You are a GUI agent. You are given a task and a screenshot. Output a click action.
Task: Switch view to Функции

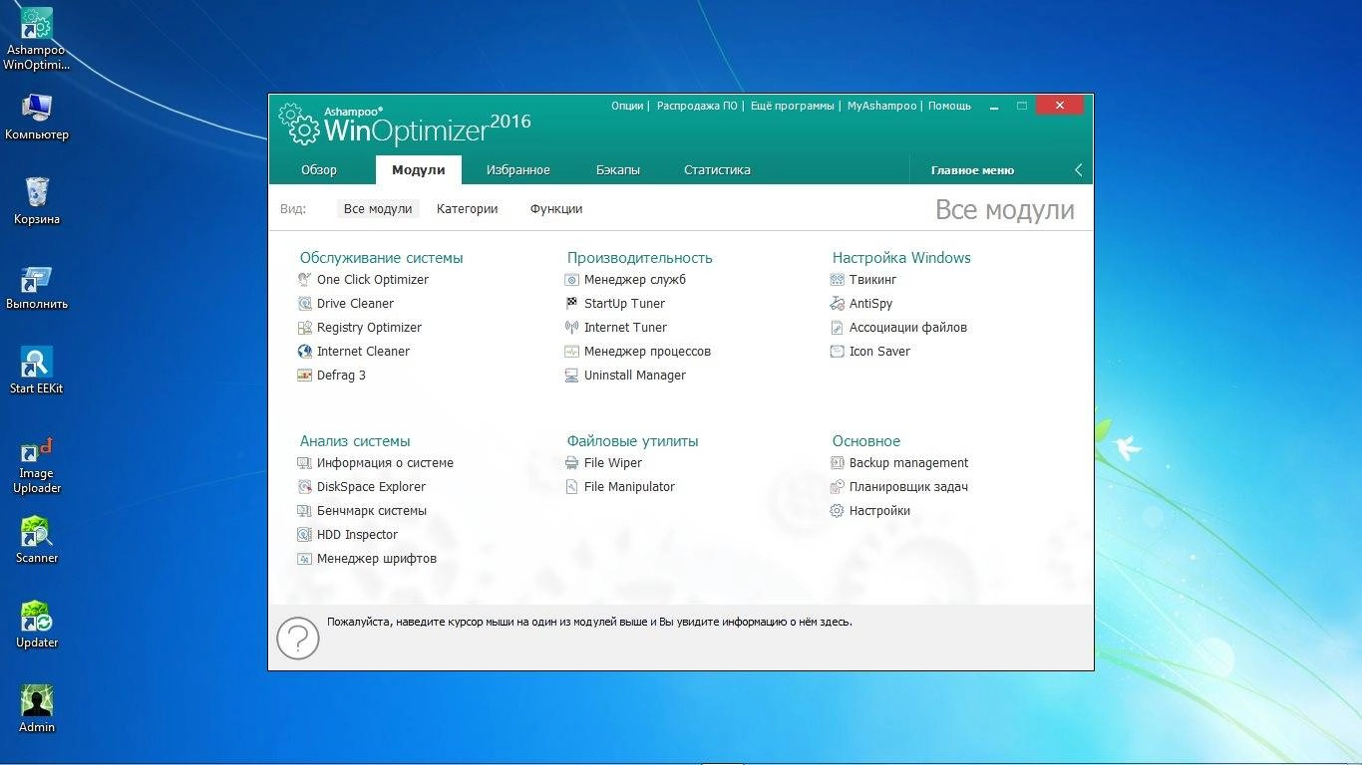556,209
